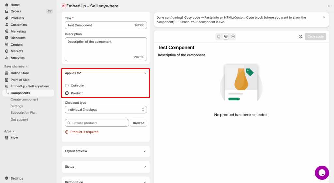Click the full-width preview icon
Image resolution: width=334 pixels, height=183 pixels.
pyautogui.click(x=233, y=37)
